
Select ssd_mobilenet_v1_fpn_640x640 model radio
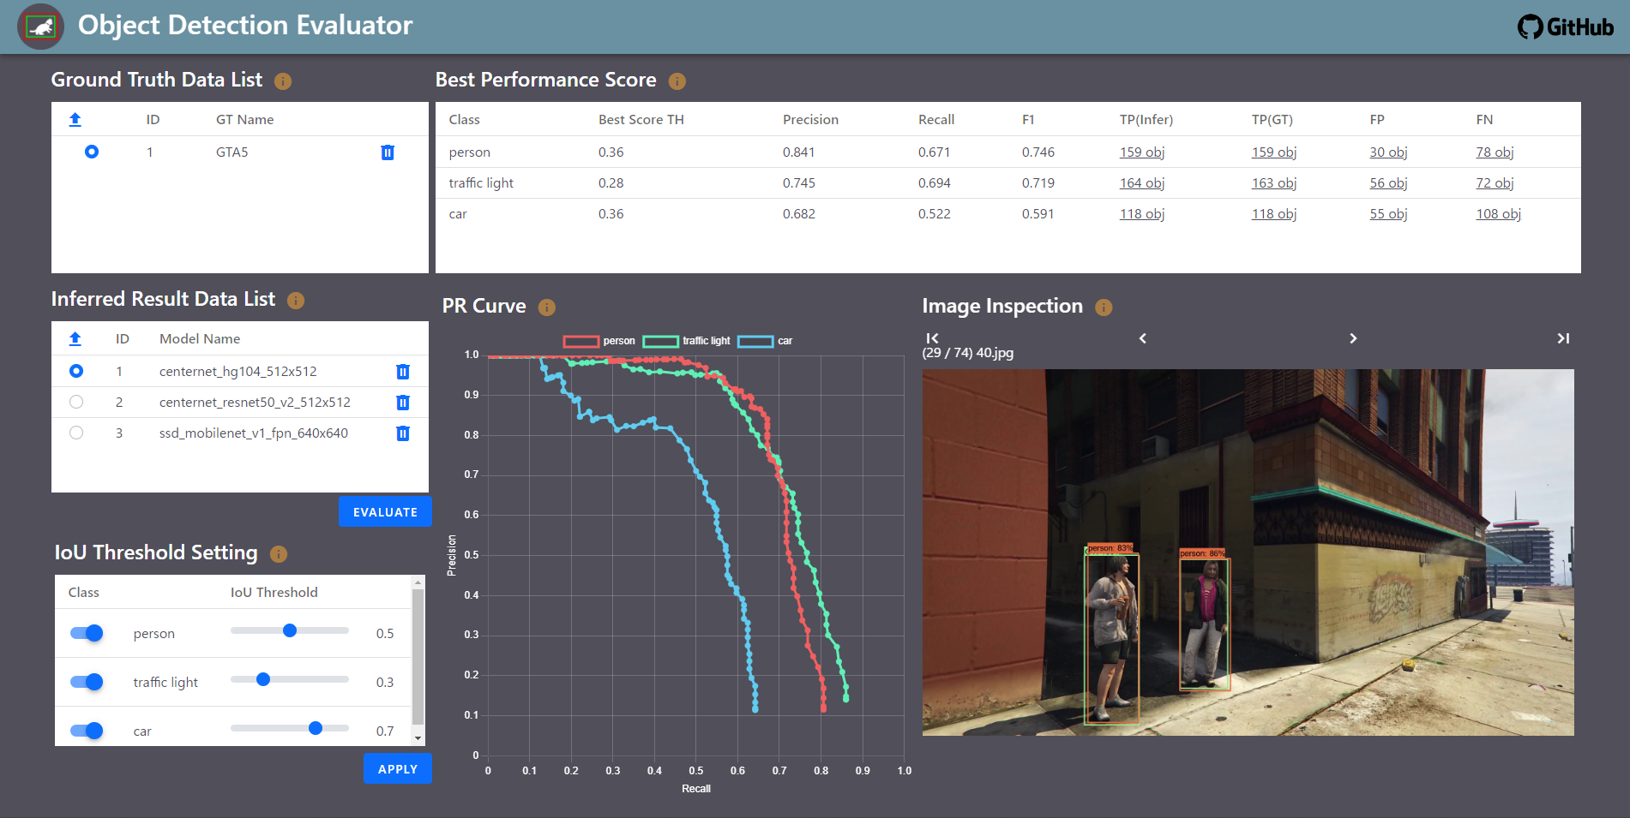pos(76,433)
